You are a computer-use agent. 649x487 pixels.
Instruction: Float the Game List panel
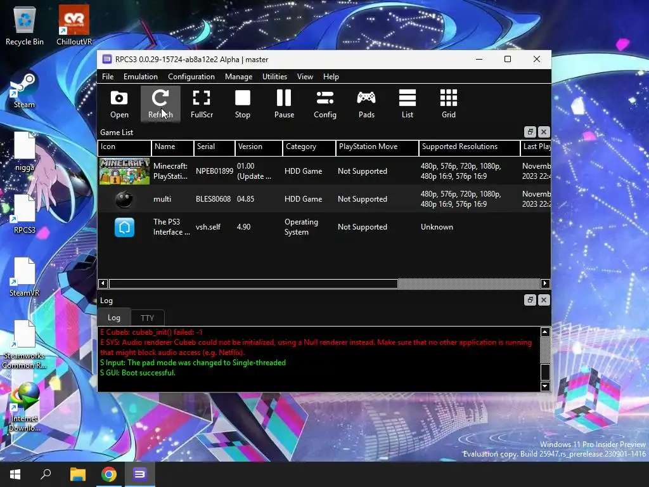pyautogui.click(x=530, y=132)
